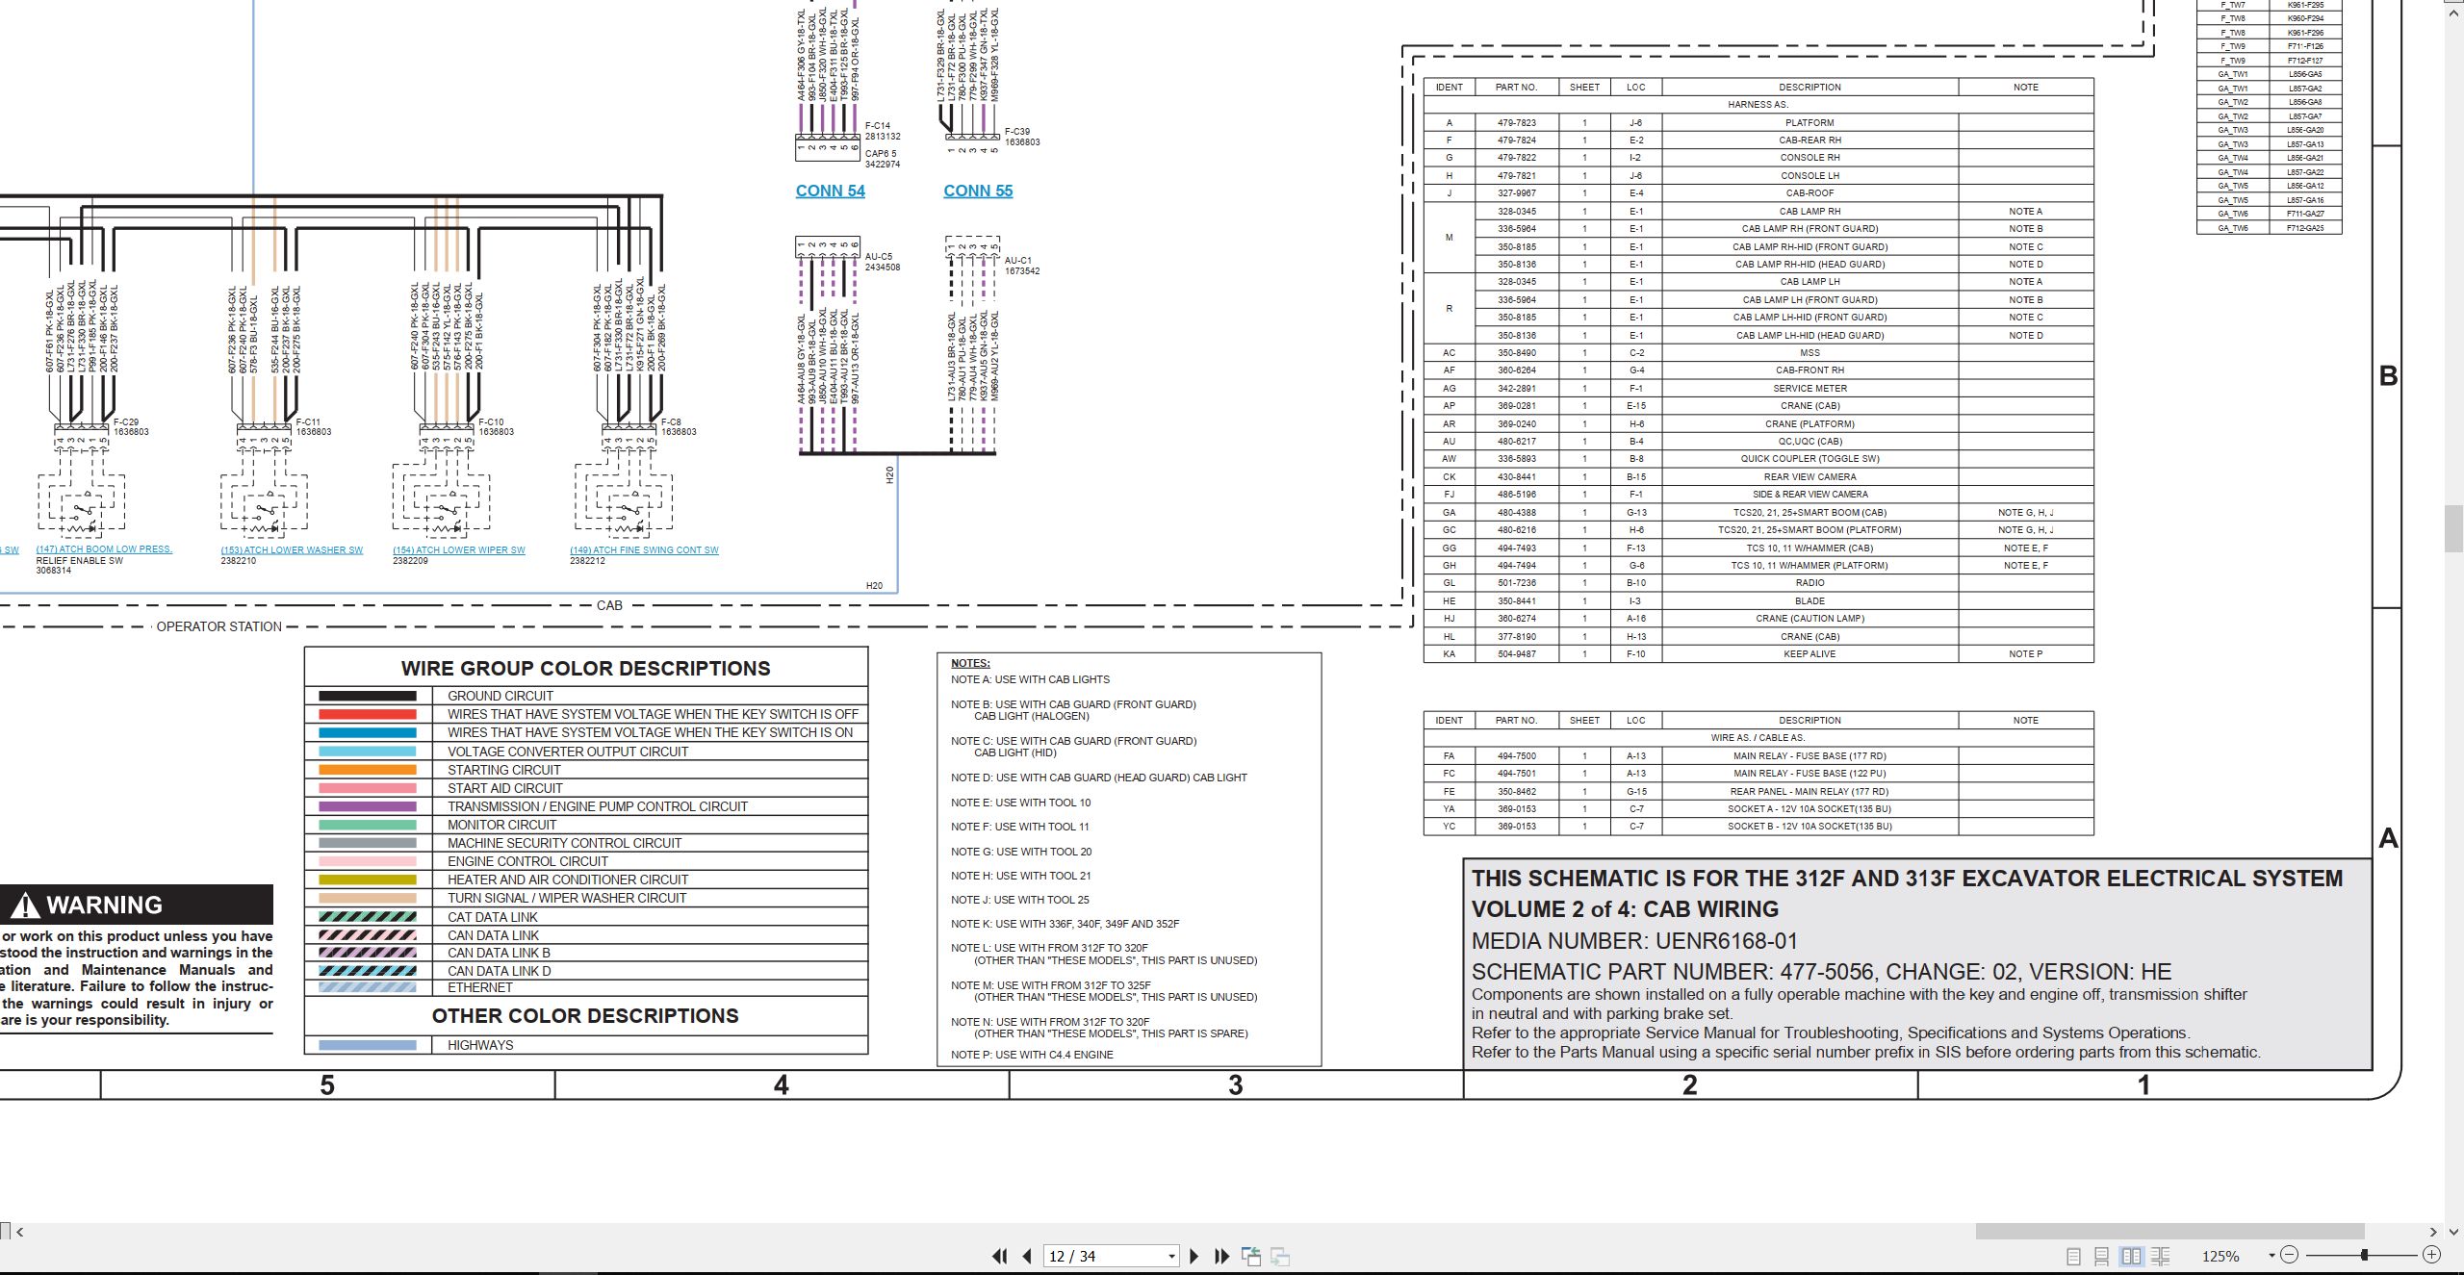The image size is (2464, 1275).
Task: Zoom out with the minus button
Action: click(x=2290, y=1255)
